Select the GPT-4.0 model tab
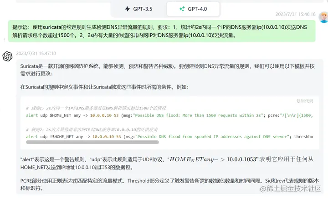 (193, 9)
